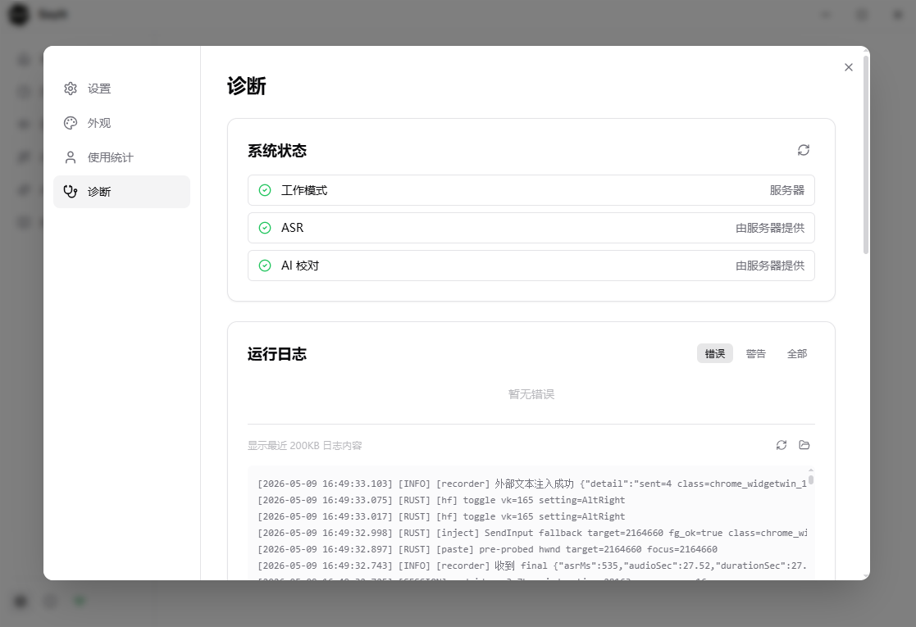Click the gear icon beside 设置
The image size is (916, 627).
click(x=71, y=89)
